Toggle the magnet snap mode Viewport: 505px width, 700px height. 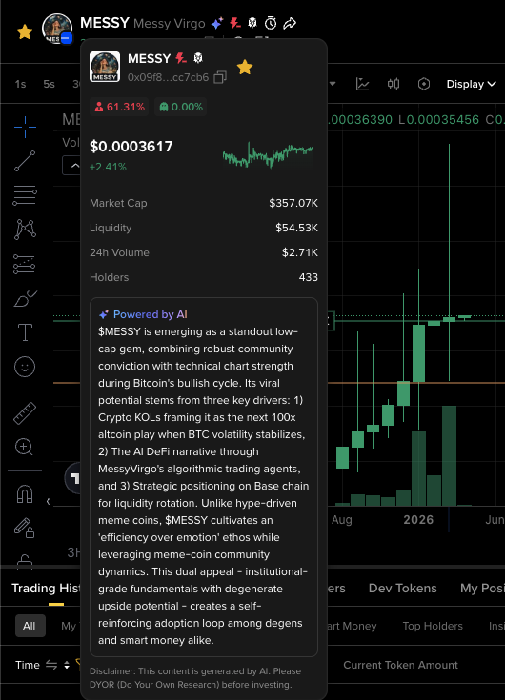25,494
